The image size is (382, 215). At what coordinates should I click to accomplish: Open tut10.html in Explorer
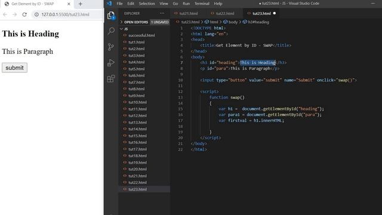click(x=144, y=102)
